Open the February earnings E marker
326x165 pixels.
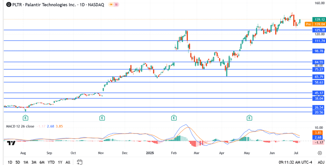tap(174, 118)
